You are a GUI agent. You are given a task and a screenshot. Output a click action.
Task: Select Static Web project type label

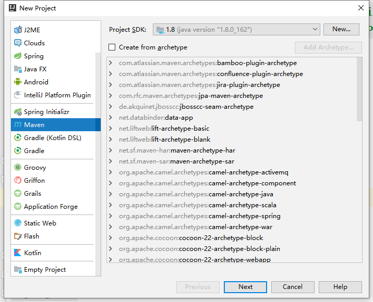point(40,223)
